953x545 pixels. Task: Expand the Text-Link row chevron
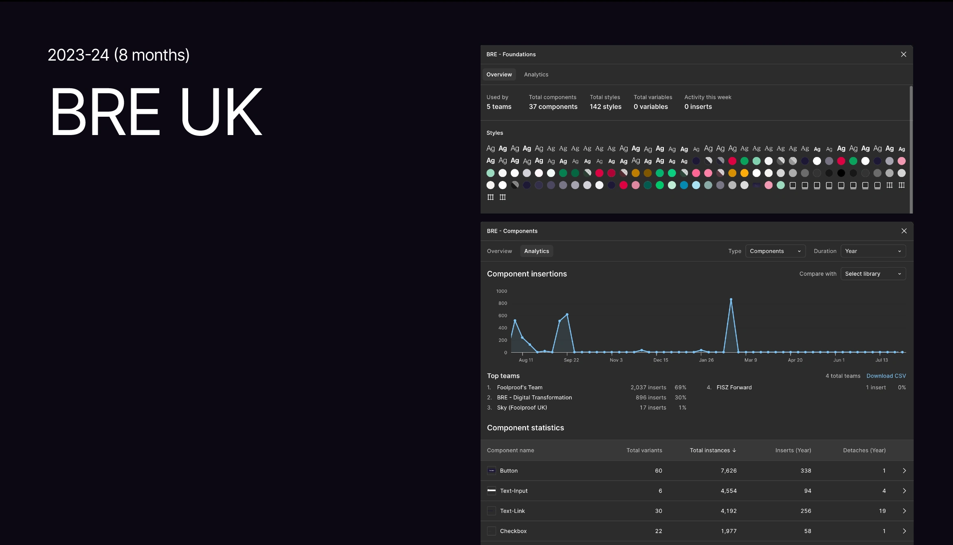tap(904, 511)
